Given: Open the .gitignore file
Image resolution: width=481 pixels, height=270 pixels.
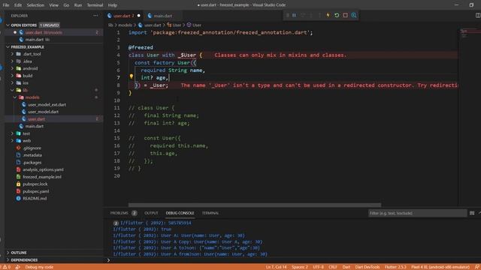Looking at the screenshot, I should tap(32, 148).
